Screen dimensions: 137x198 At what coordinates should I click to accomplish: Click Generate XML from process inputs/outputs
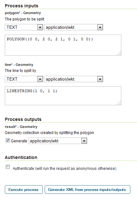click(88, 190)
